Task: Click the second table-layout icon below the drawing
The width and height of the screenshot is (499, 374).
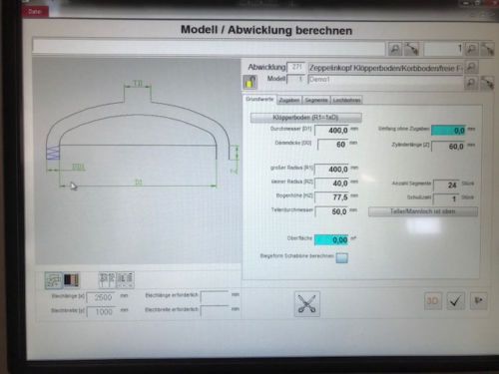Action: pos(125,280)
